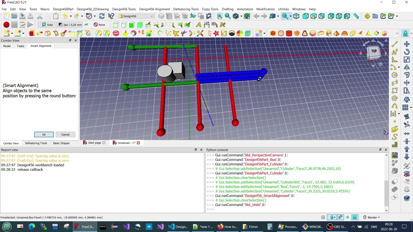
Task: Float the Combo View panel
Action: (x=70, y=41)
